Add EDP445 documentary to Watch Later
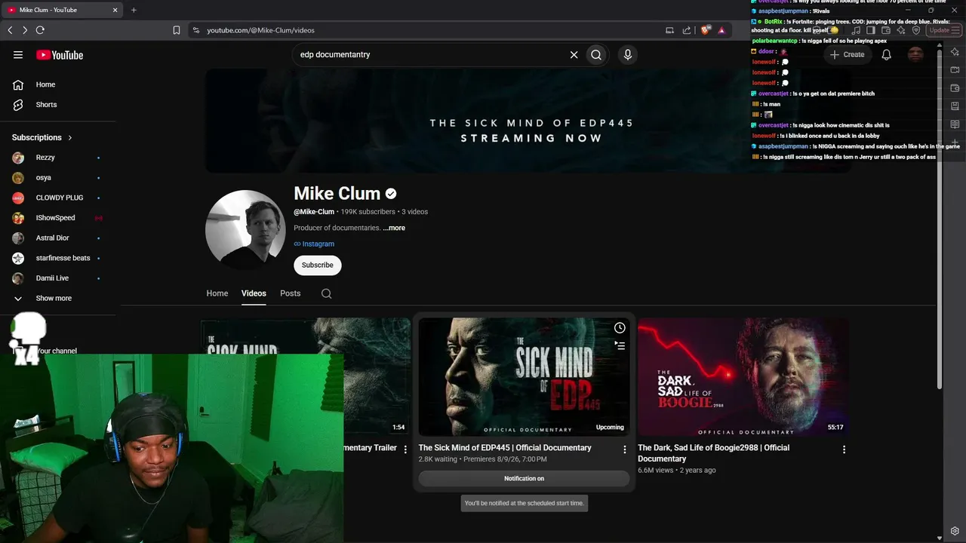 coord(620,328)
